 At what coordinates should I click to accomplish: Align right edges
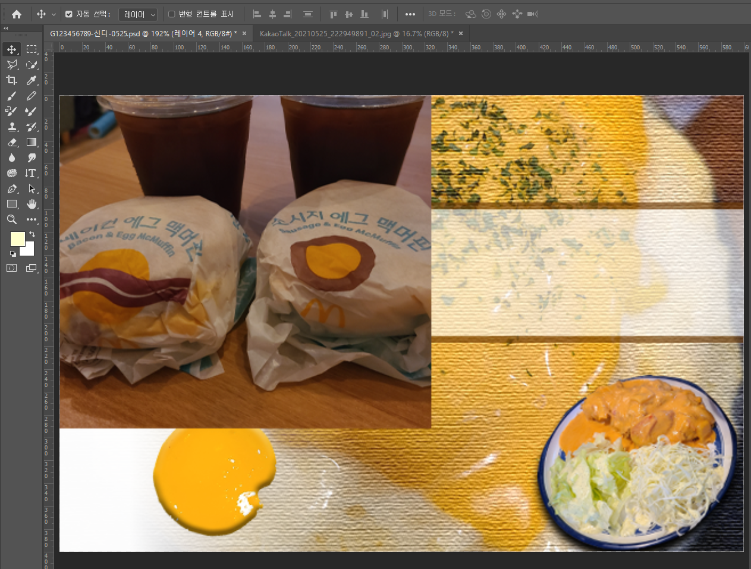coord(288,14)
